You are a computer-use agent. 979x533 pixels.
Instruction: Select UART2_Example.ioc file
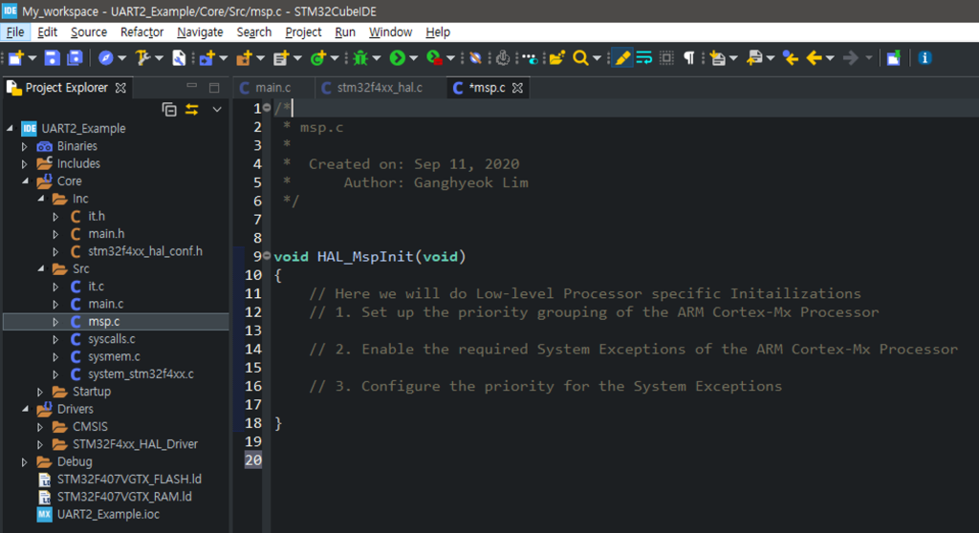coord(108,514)
